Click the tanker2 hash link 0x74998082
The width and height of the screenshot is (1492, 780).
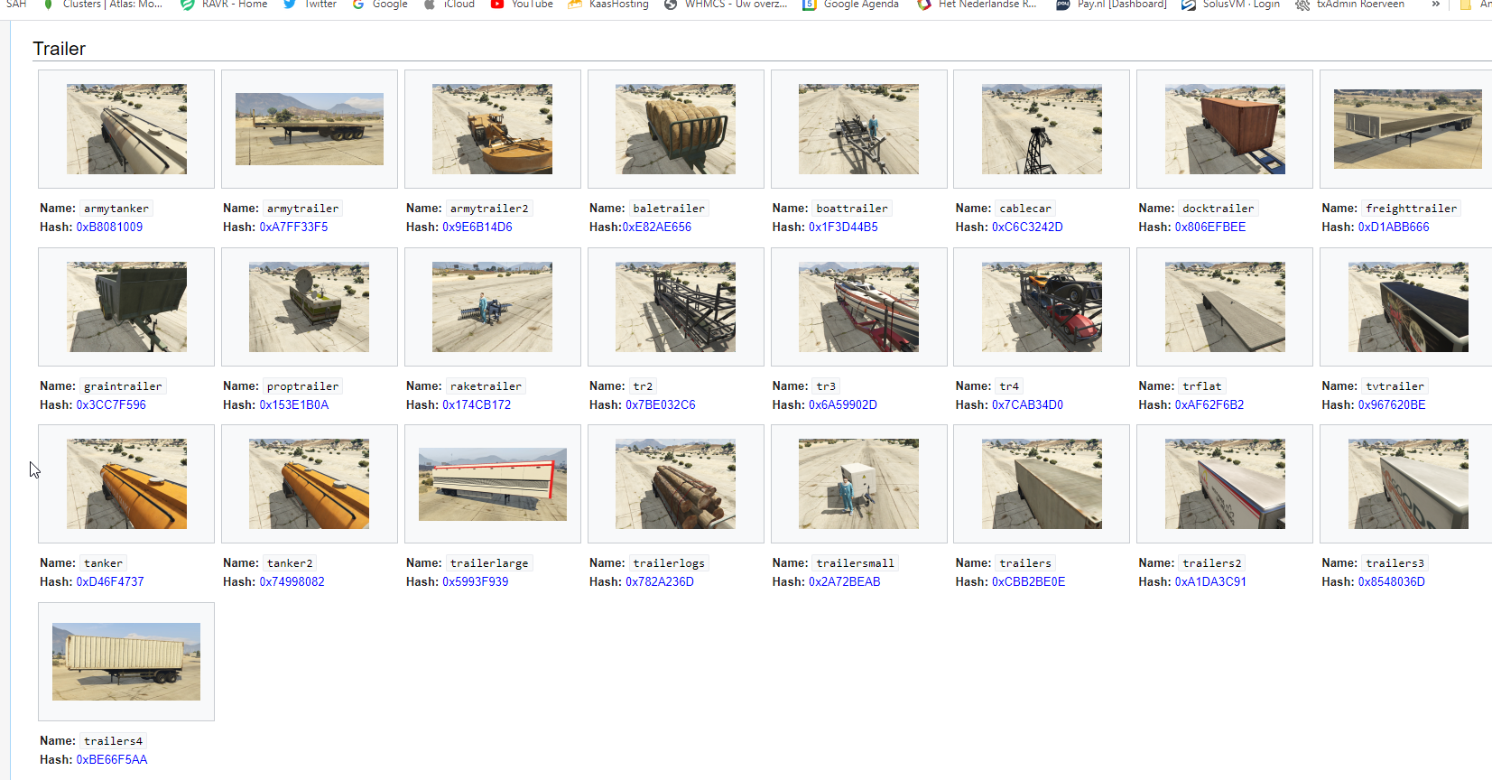click(x=292, y=582)
